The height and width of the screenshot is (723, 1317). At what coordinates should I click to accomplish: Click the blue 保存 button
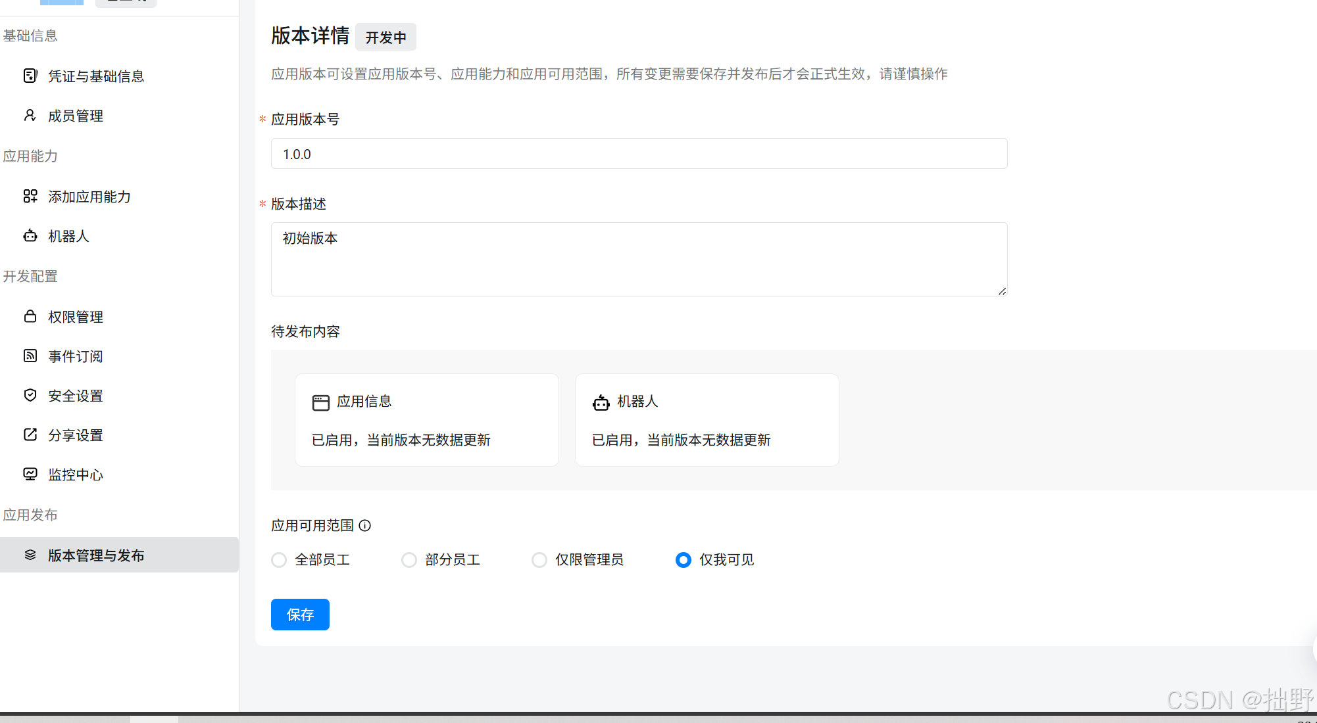300,615
